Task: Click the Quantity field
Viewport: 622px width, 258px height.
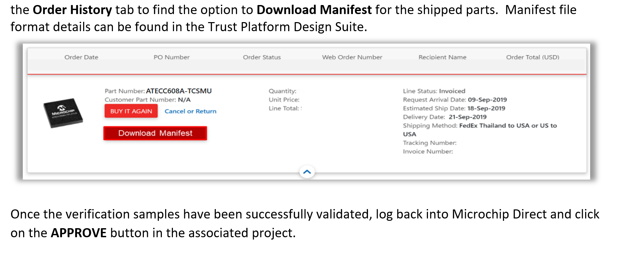Action: (283, 91)
